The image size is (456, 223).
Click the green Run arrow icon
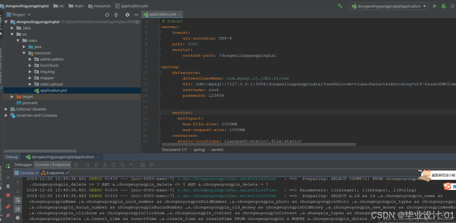tap(435, 6)
